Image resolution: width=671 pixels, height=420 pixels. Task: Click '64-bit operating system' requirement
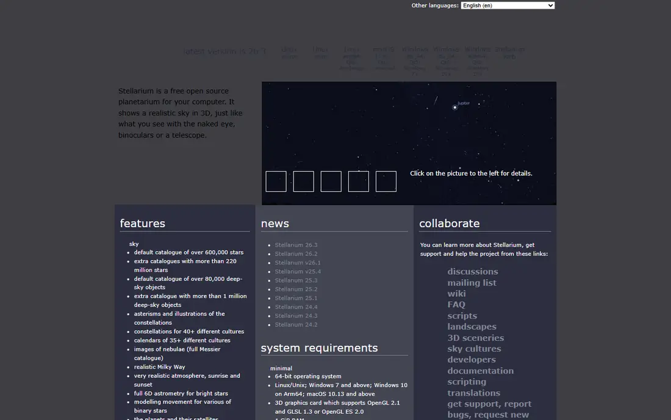pyautogui.click(x=307, y=376)
